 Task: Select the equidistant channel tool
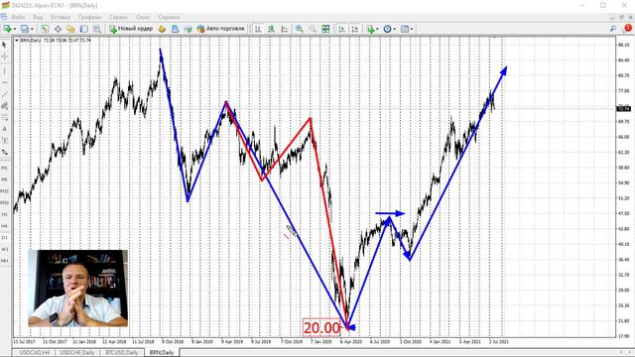tap(4, 106)
